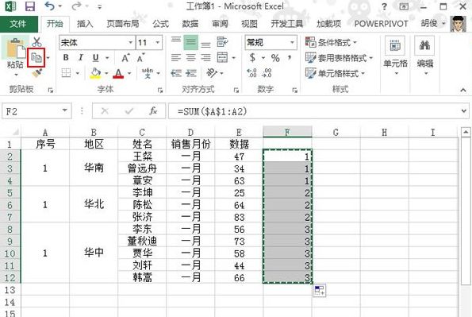The image size is (472, 317).
Task: Open the phonetic guide (wén) icon
Action: 148,73
